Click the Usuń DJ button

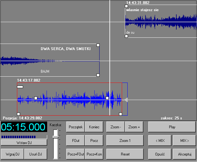click(35, 154)
